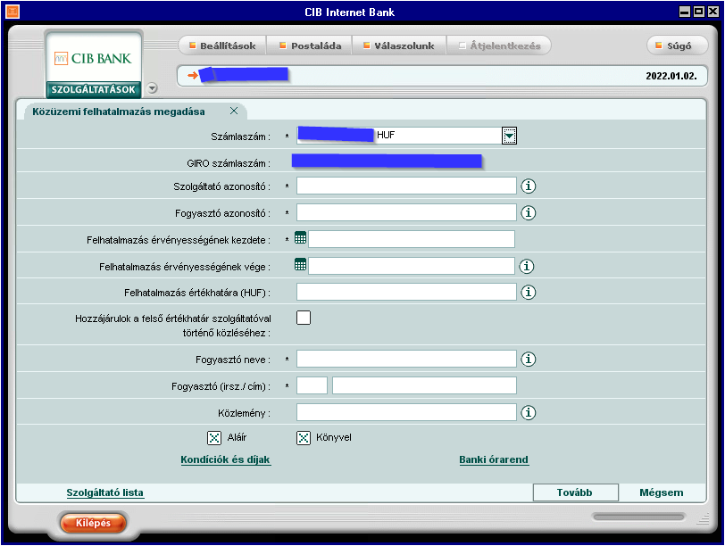Maximize the CIB Internet Bank window
The height and width of the screenshot is (546, 725).
(x=699, y=12)
